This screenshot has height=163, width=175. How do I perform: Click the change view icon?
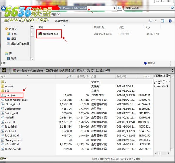click(x=151, y=21)
